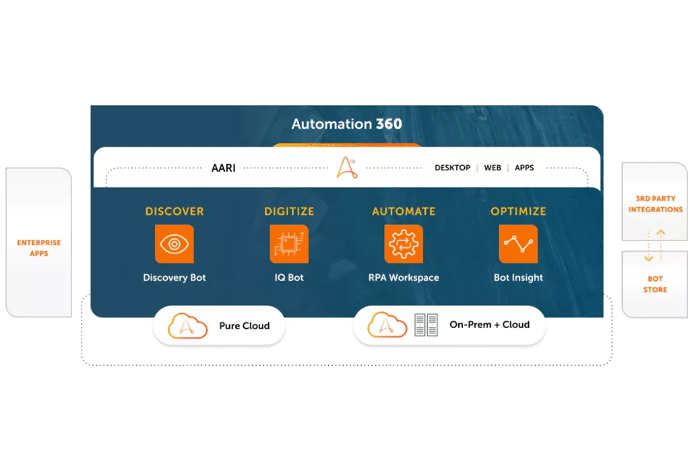Expand the 3rd Party Integrations panel

653,203
